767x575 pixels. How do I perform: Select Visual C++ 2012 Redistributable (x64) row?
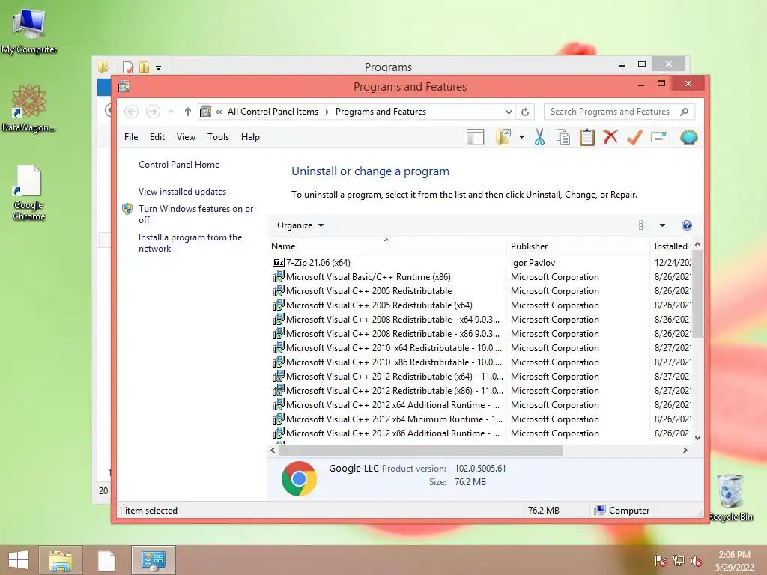pos(395,377)
